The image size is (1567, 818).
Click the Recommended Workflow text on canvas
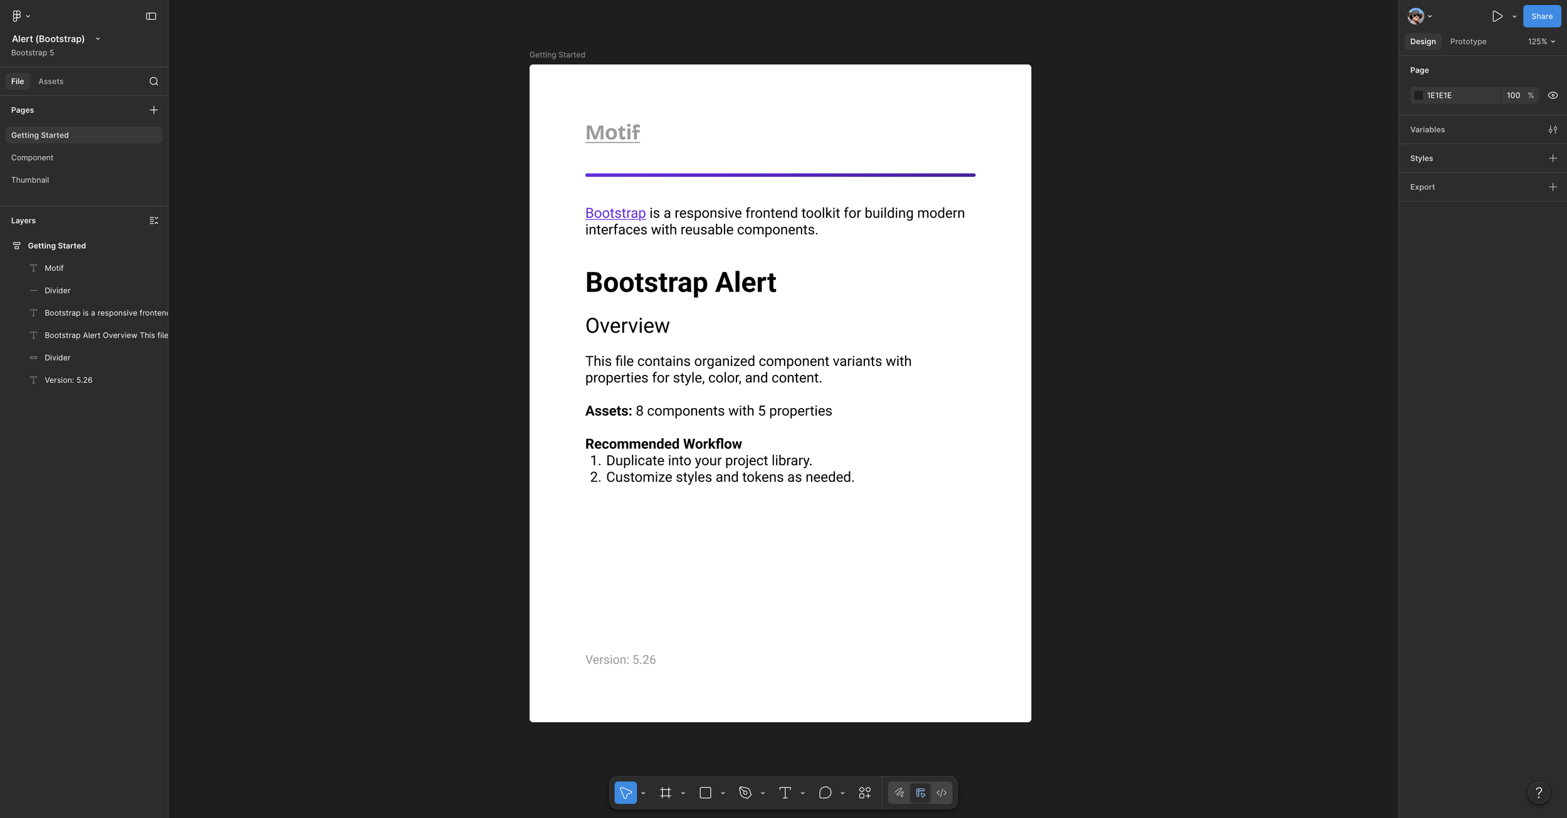(664, 444)
